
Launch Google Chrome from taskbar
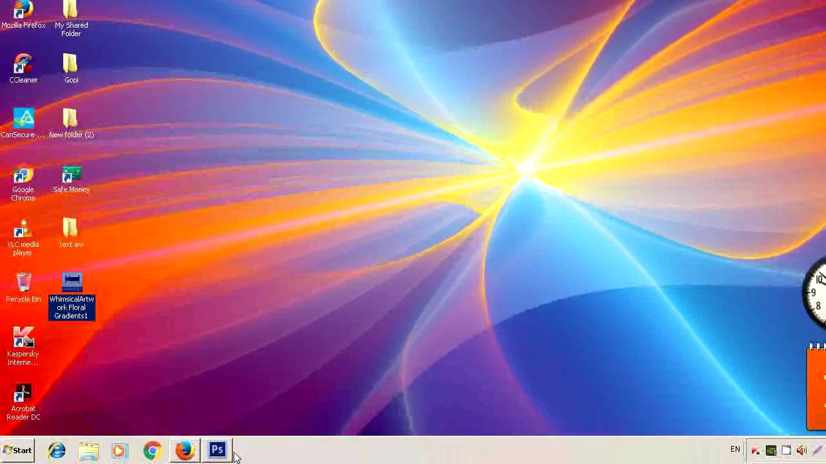coord(152,450)
